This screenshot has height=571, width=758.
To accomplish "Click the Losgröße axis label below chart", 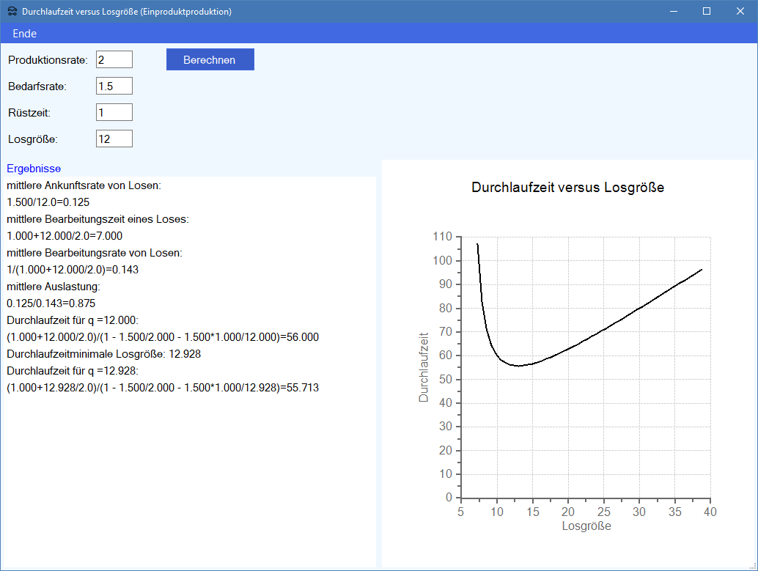I will (x=586, y=526).
